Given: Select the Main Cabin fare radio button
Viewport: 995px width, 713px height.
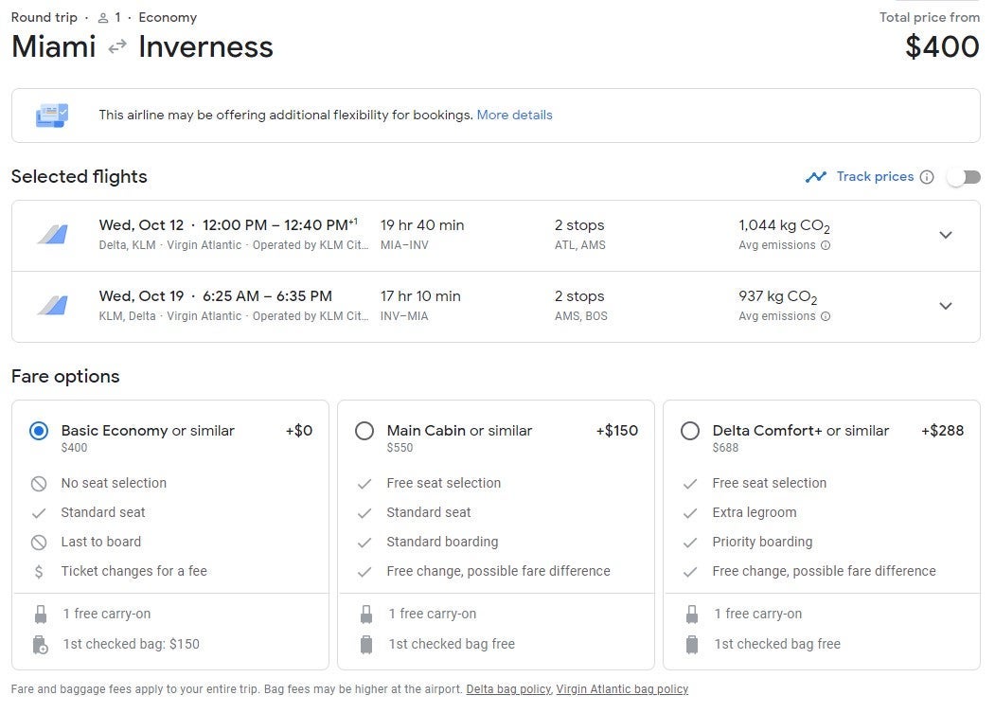Looking at the screenshot, I should click(364, 431).
